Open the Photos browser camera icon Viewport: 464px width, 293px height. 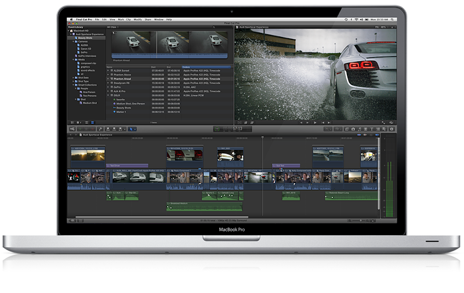(x=353, y=129)
